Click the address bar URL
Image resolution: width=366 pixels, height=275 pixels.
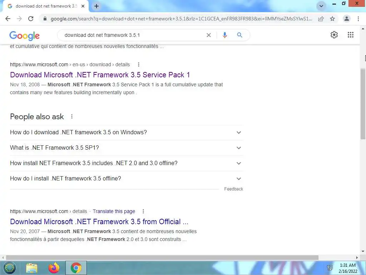click(x=181, y=19)
